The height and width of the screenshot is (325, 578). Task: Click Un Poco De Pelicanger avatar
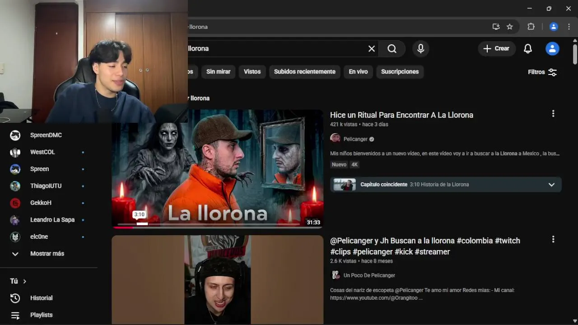[x=336, y=275]
